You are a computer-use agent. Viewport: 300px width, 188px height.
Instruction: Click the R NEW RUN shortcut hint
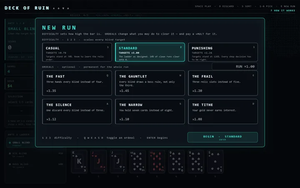click(x=288, y=6)
